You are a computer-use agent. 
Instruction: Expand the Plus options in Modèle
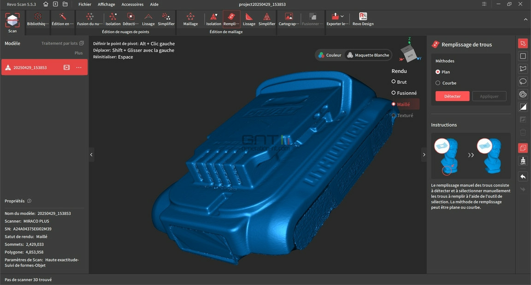[78, 53]
